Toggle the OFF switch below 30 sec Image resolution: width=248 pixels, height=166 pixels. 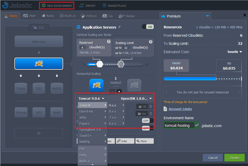(x=148, y=121)
